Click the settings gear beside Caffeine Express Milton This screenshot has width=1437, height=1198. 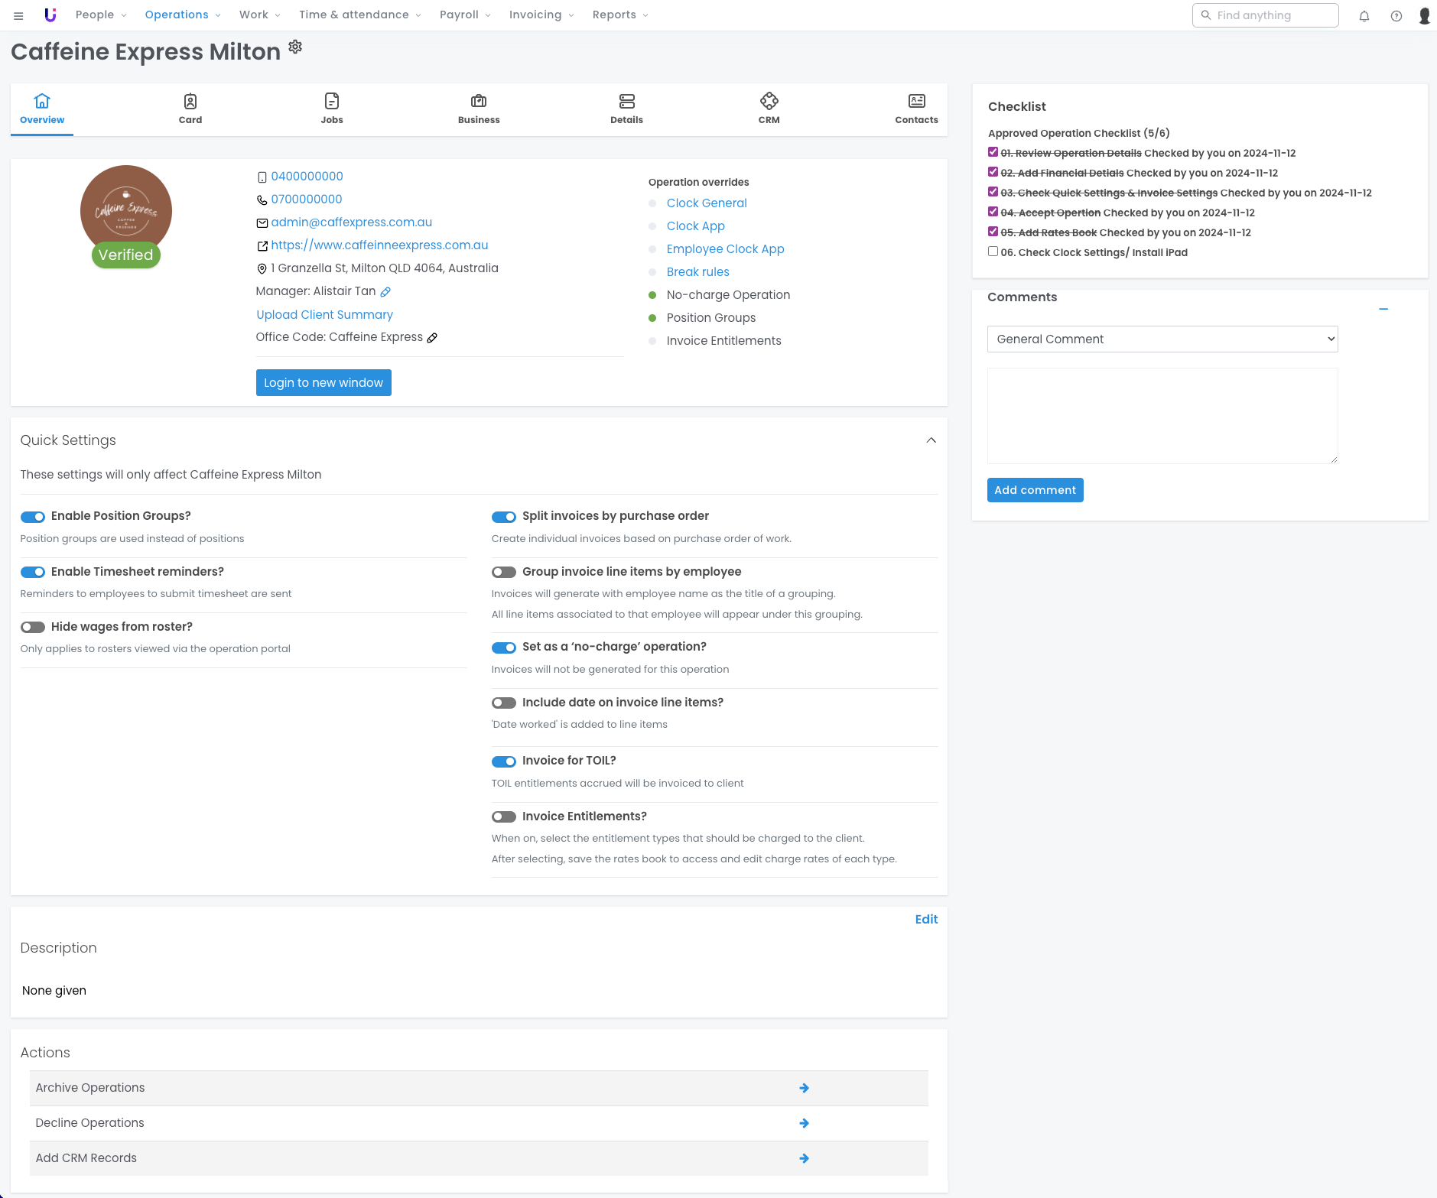click(x=295, y=47)
